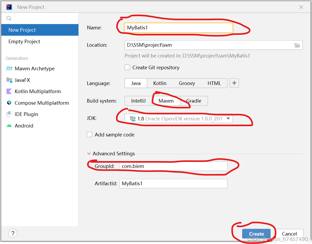Viewport: 312px width, 244px height.
Task: Click the IntelliJ IDEA logo in title bar
Action: coord(9,7)
